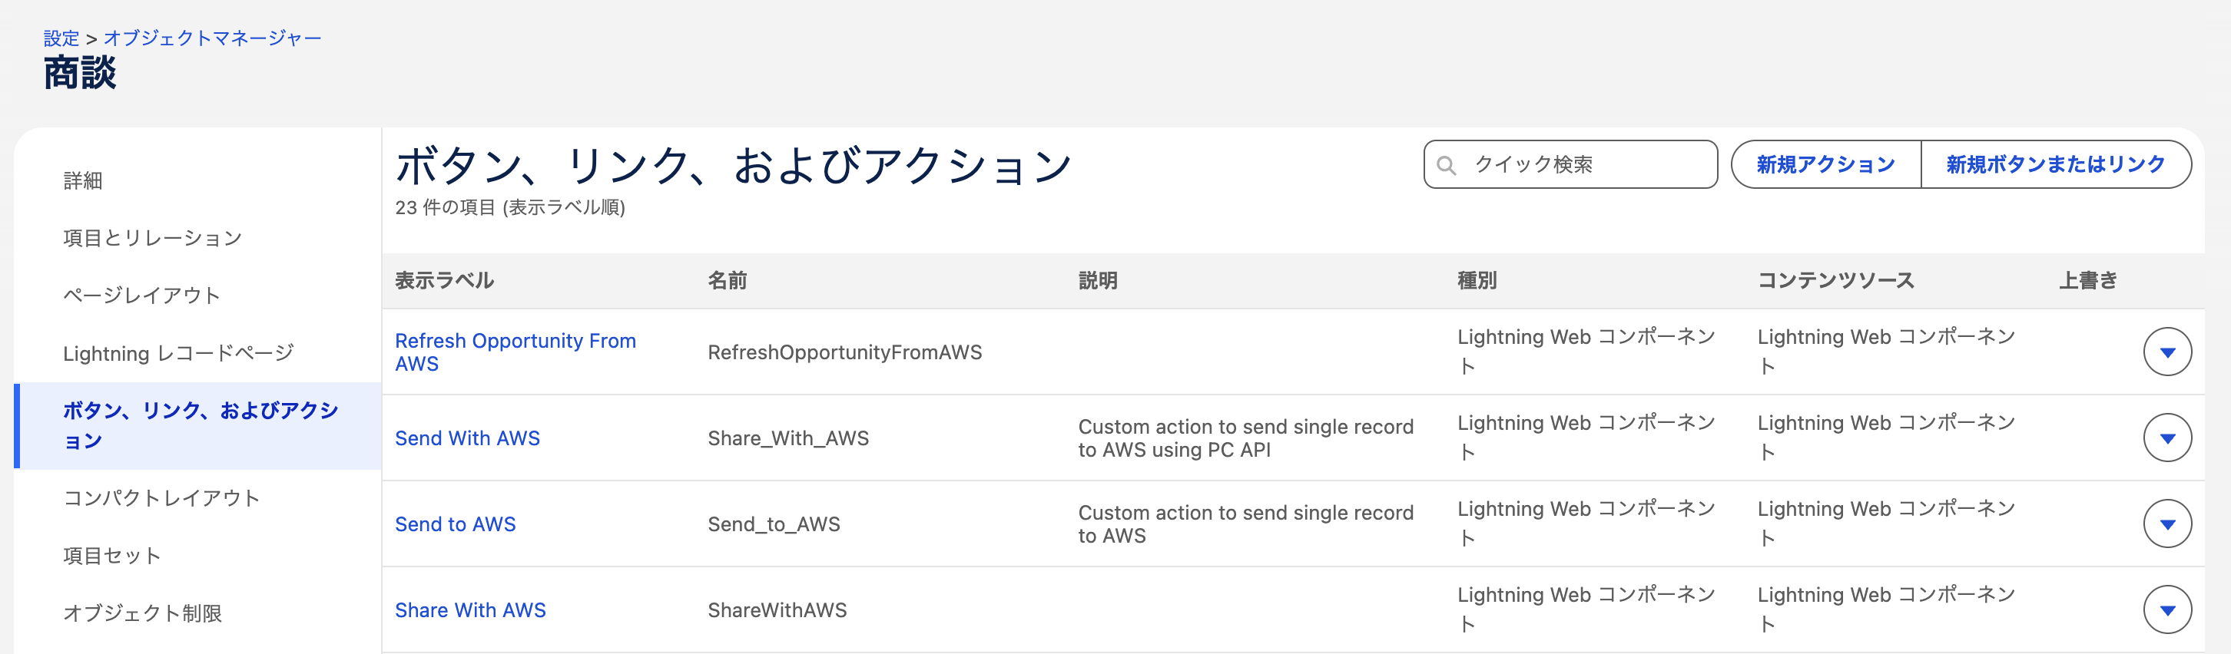Viewport: 2231px width, 654px height.
Task: Sort the table by 表示ラベル column header
Action: tap(444, 280)
